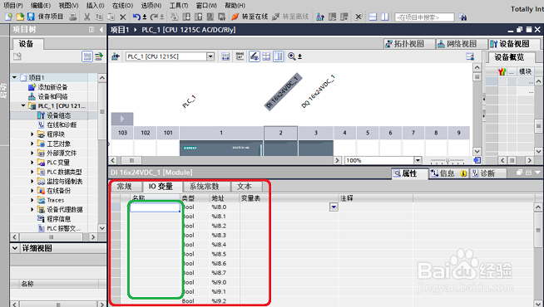Click the delete X icon in toolbar

point(123,17)
